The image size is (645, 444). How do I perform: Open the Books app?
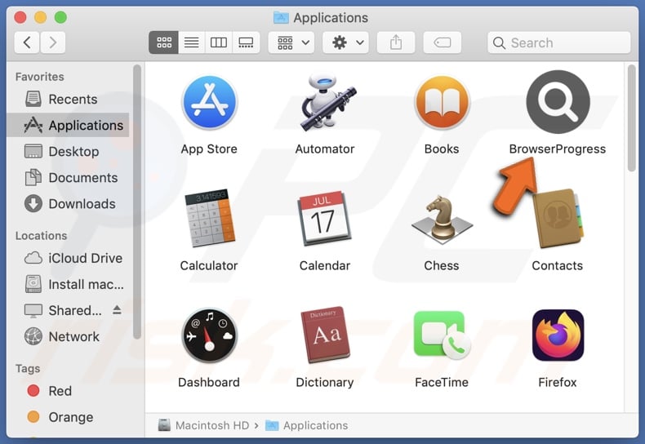click(x=442, y=102)
